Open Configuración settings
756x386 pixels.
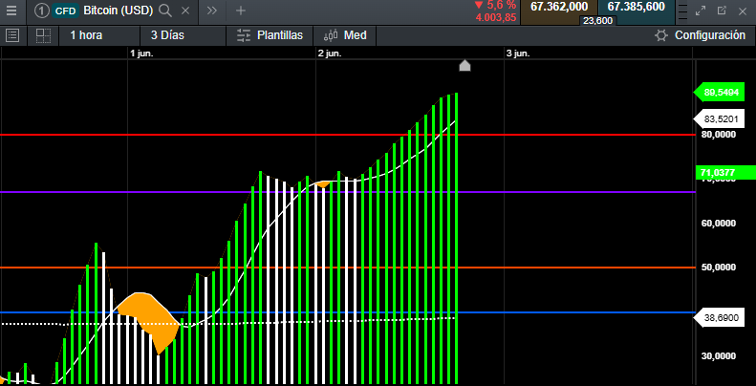[x=700, y=35]
